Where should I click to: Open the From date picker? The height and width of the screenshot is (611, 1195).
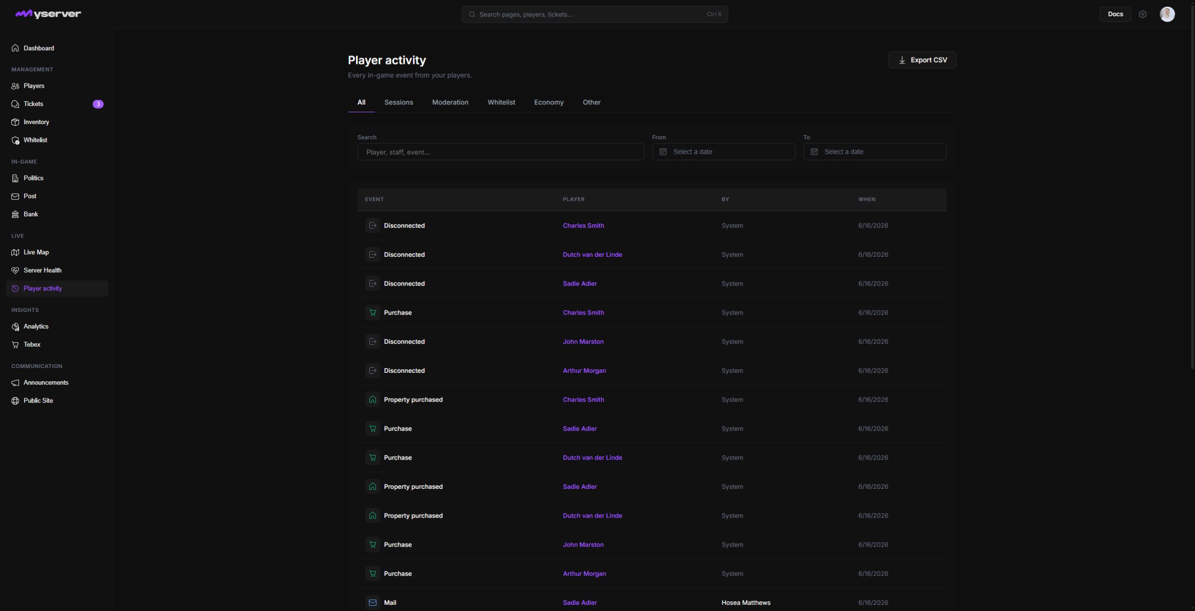tap(723, 152)
